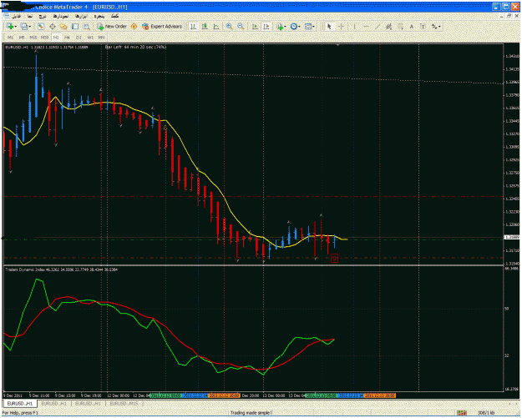Switch chart to line chart style
The width and height of the screenshot is (522, 418).
(216, 27)
